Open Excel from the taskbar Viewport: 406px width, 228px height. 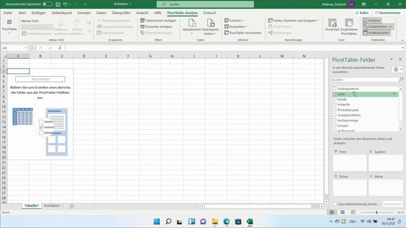pos(249,222)
